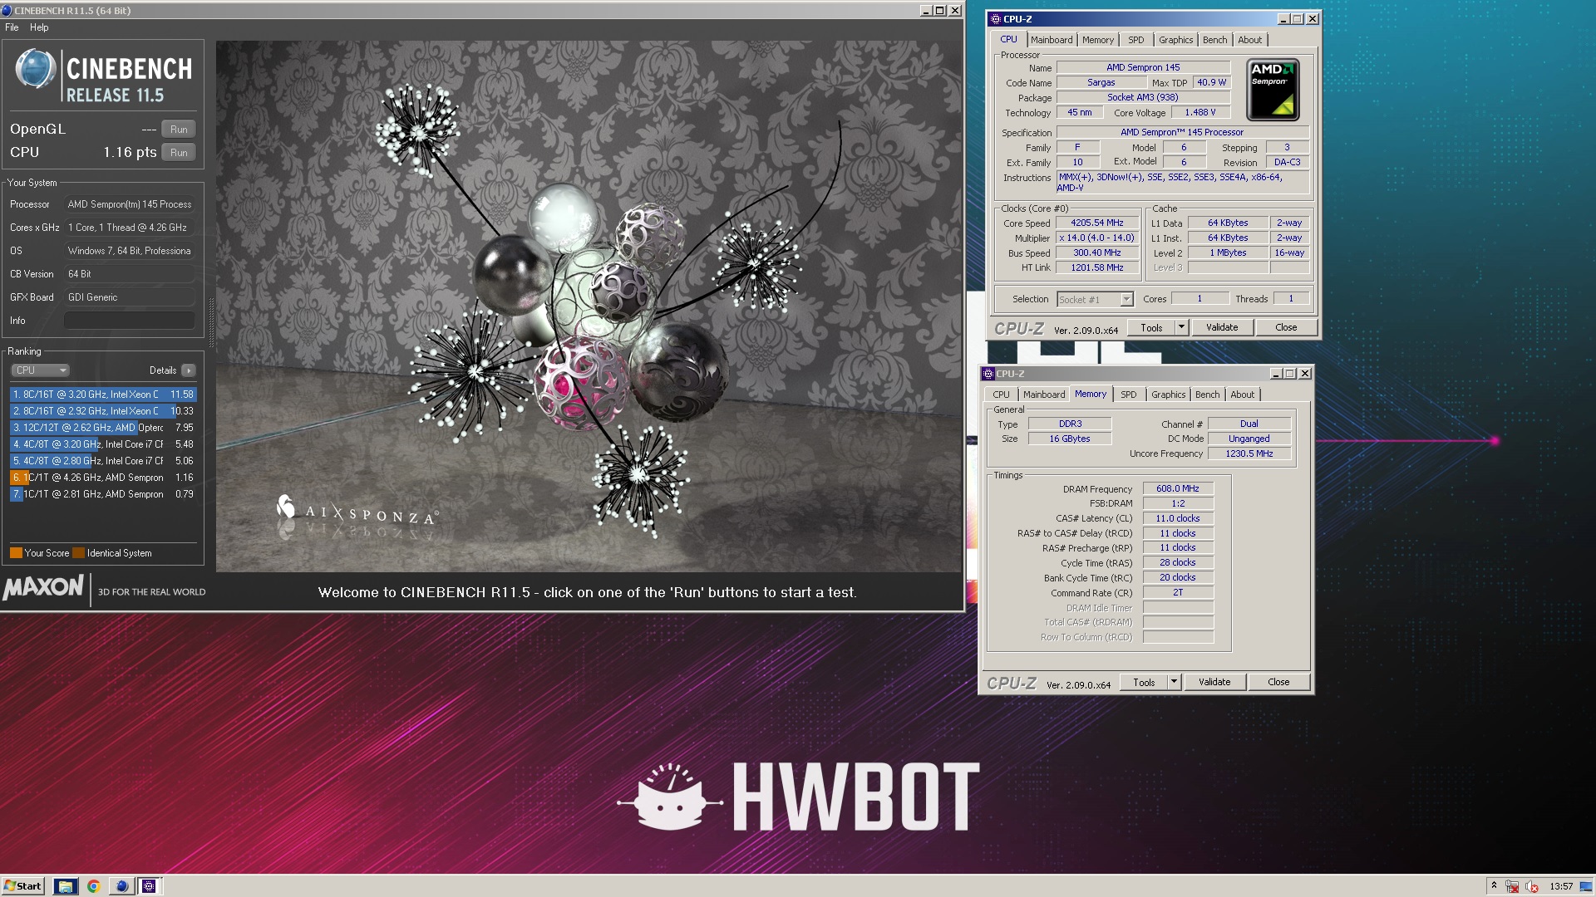Open the Cinebench Help menu
Image resolution: width=1596 pixels, height=897 pixels.
click(39, 27)
